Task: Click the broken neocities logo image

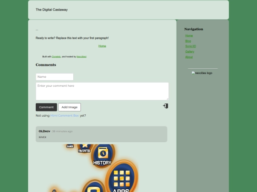Action: tap(202, 73)
